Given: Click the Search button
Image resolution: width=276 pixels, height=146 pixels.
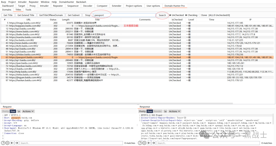Looking at the screenshot, I should tap(162, 15).
